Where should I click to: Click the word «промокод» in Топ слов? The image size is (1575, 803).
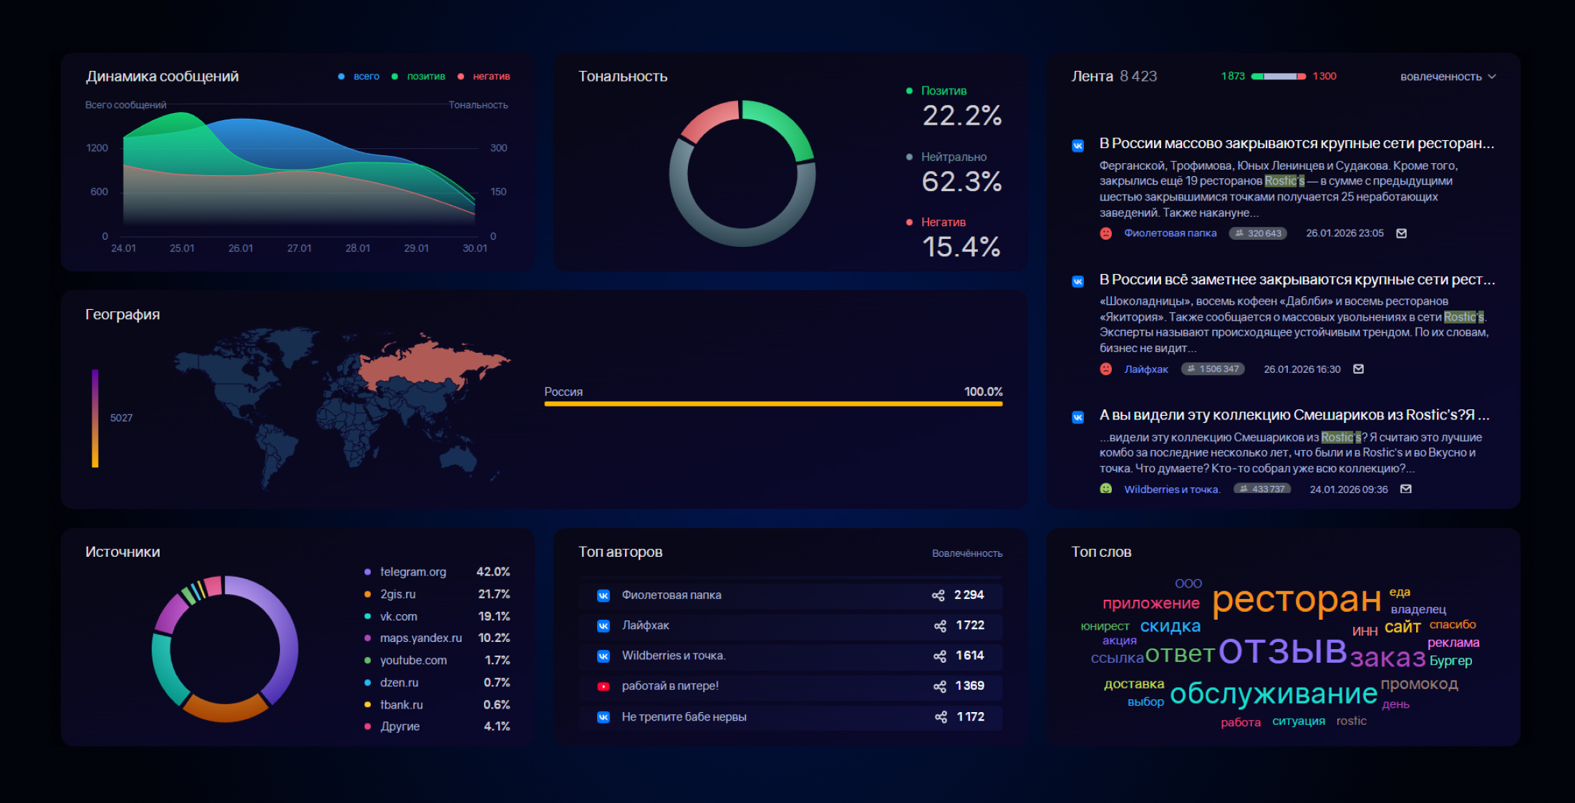tap(1420, 684)
